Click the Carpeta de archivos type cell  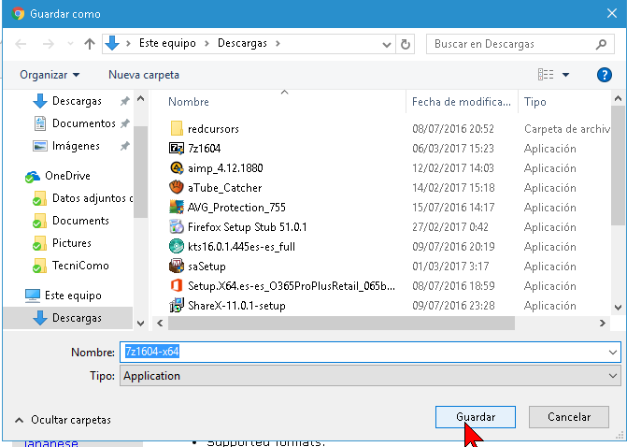coord(567,129)
